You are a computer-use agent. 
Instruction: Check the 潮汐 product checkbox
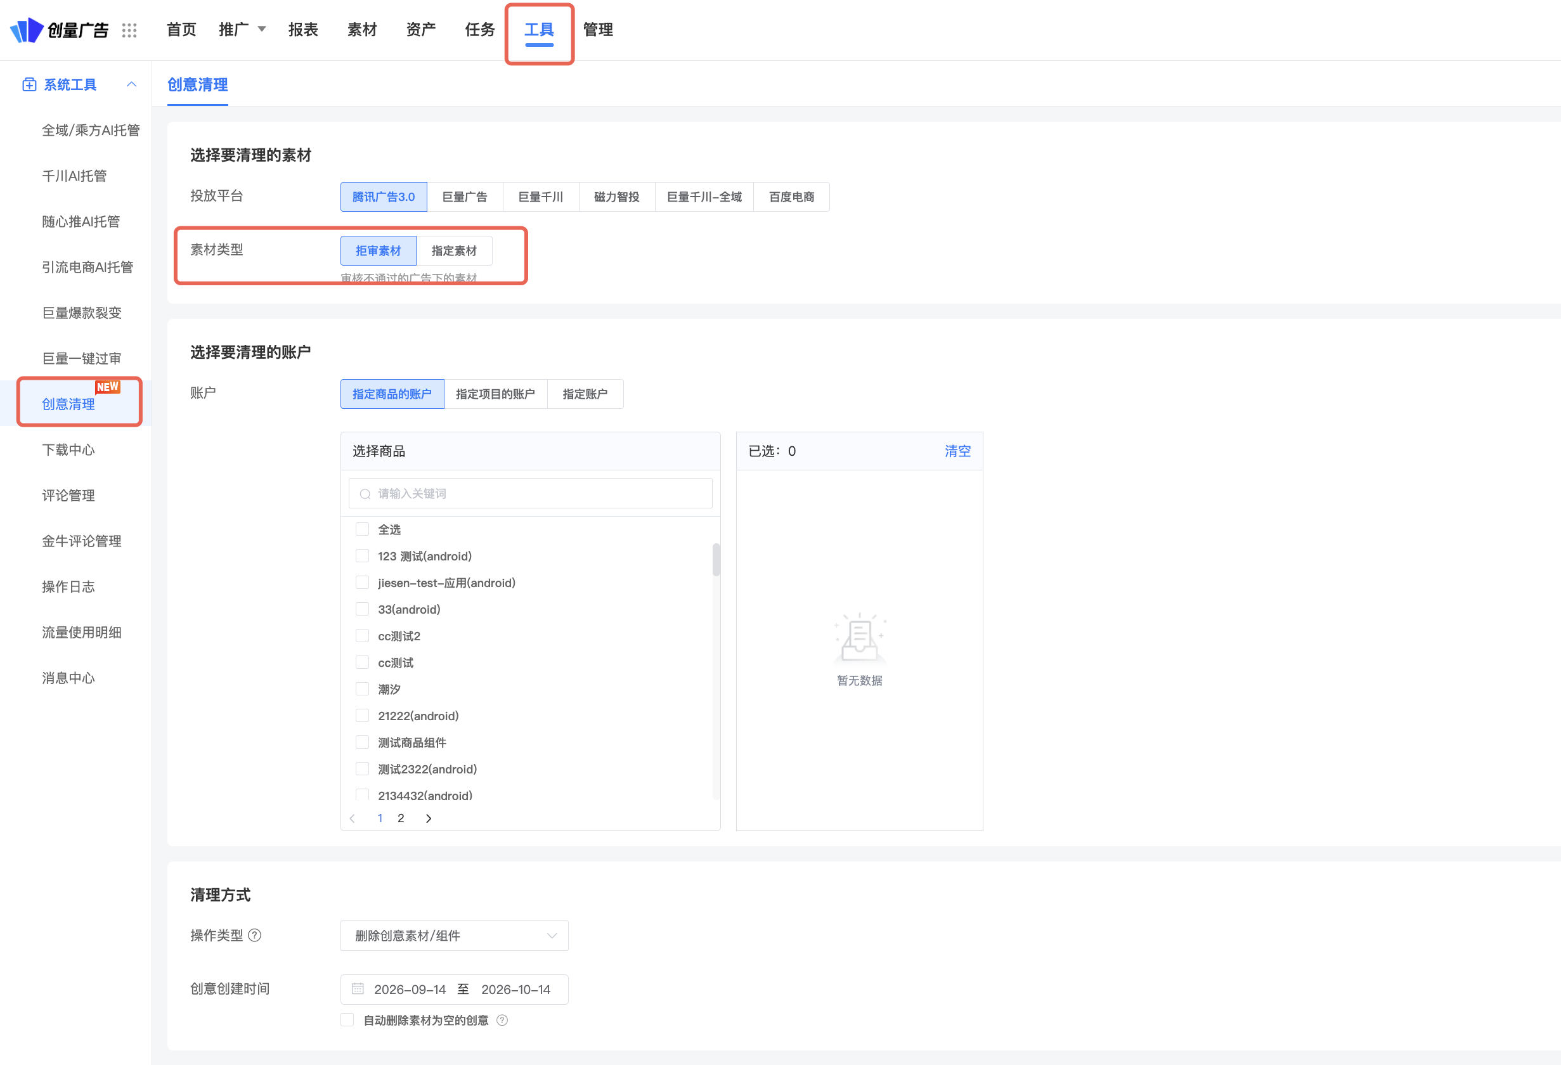pyautogui.click(x=362, y=689)
